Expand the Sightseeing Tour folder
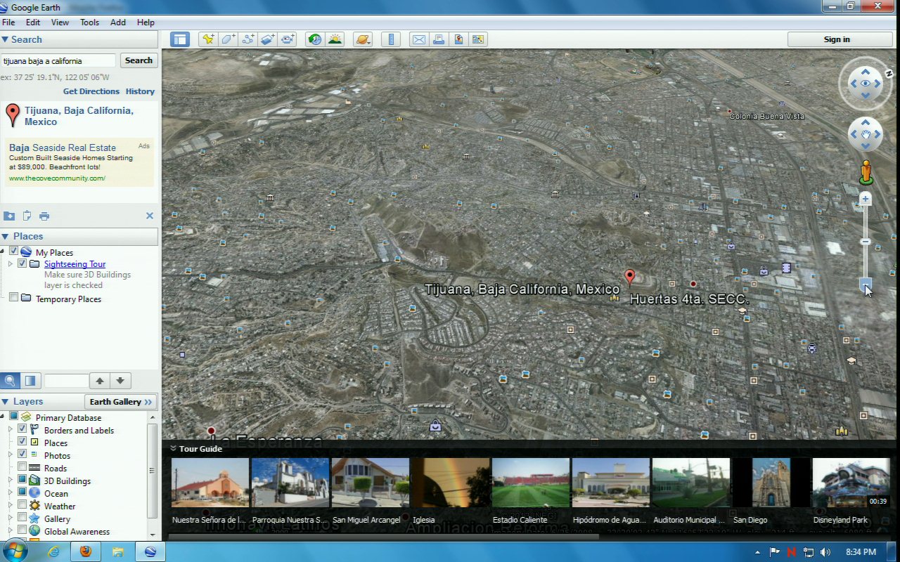This screenshot has height=562, width=900. click(11, 264)
